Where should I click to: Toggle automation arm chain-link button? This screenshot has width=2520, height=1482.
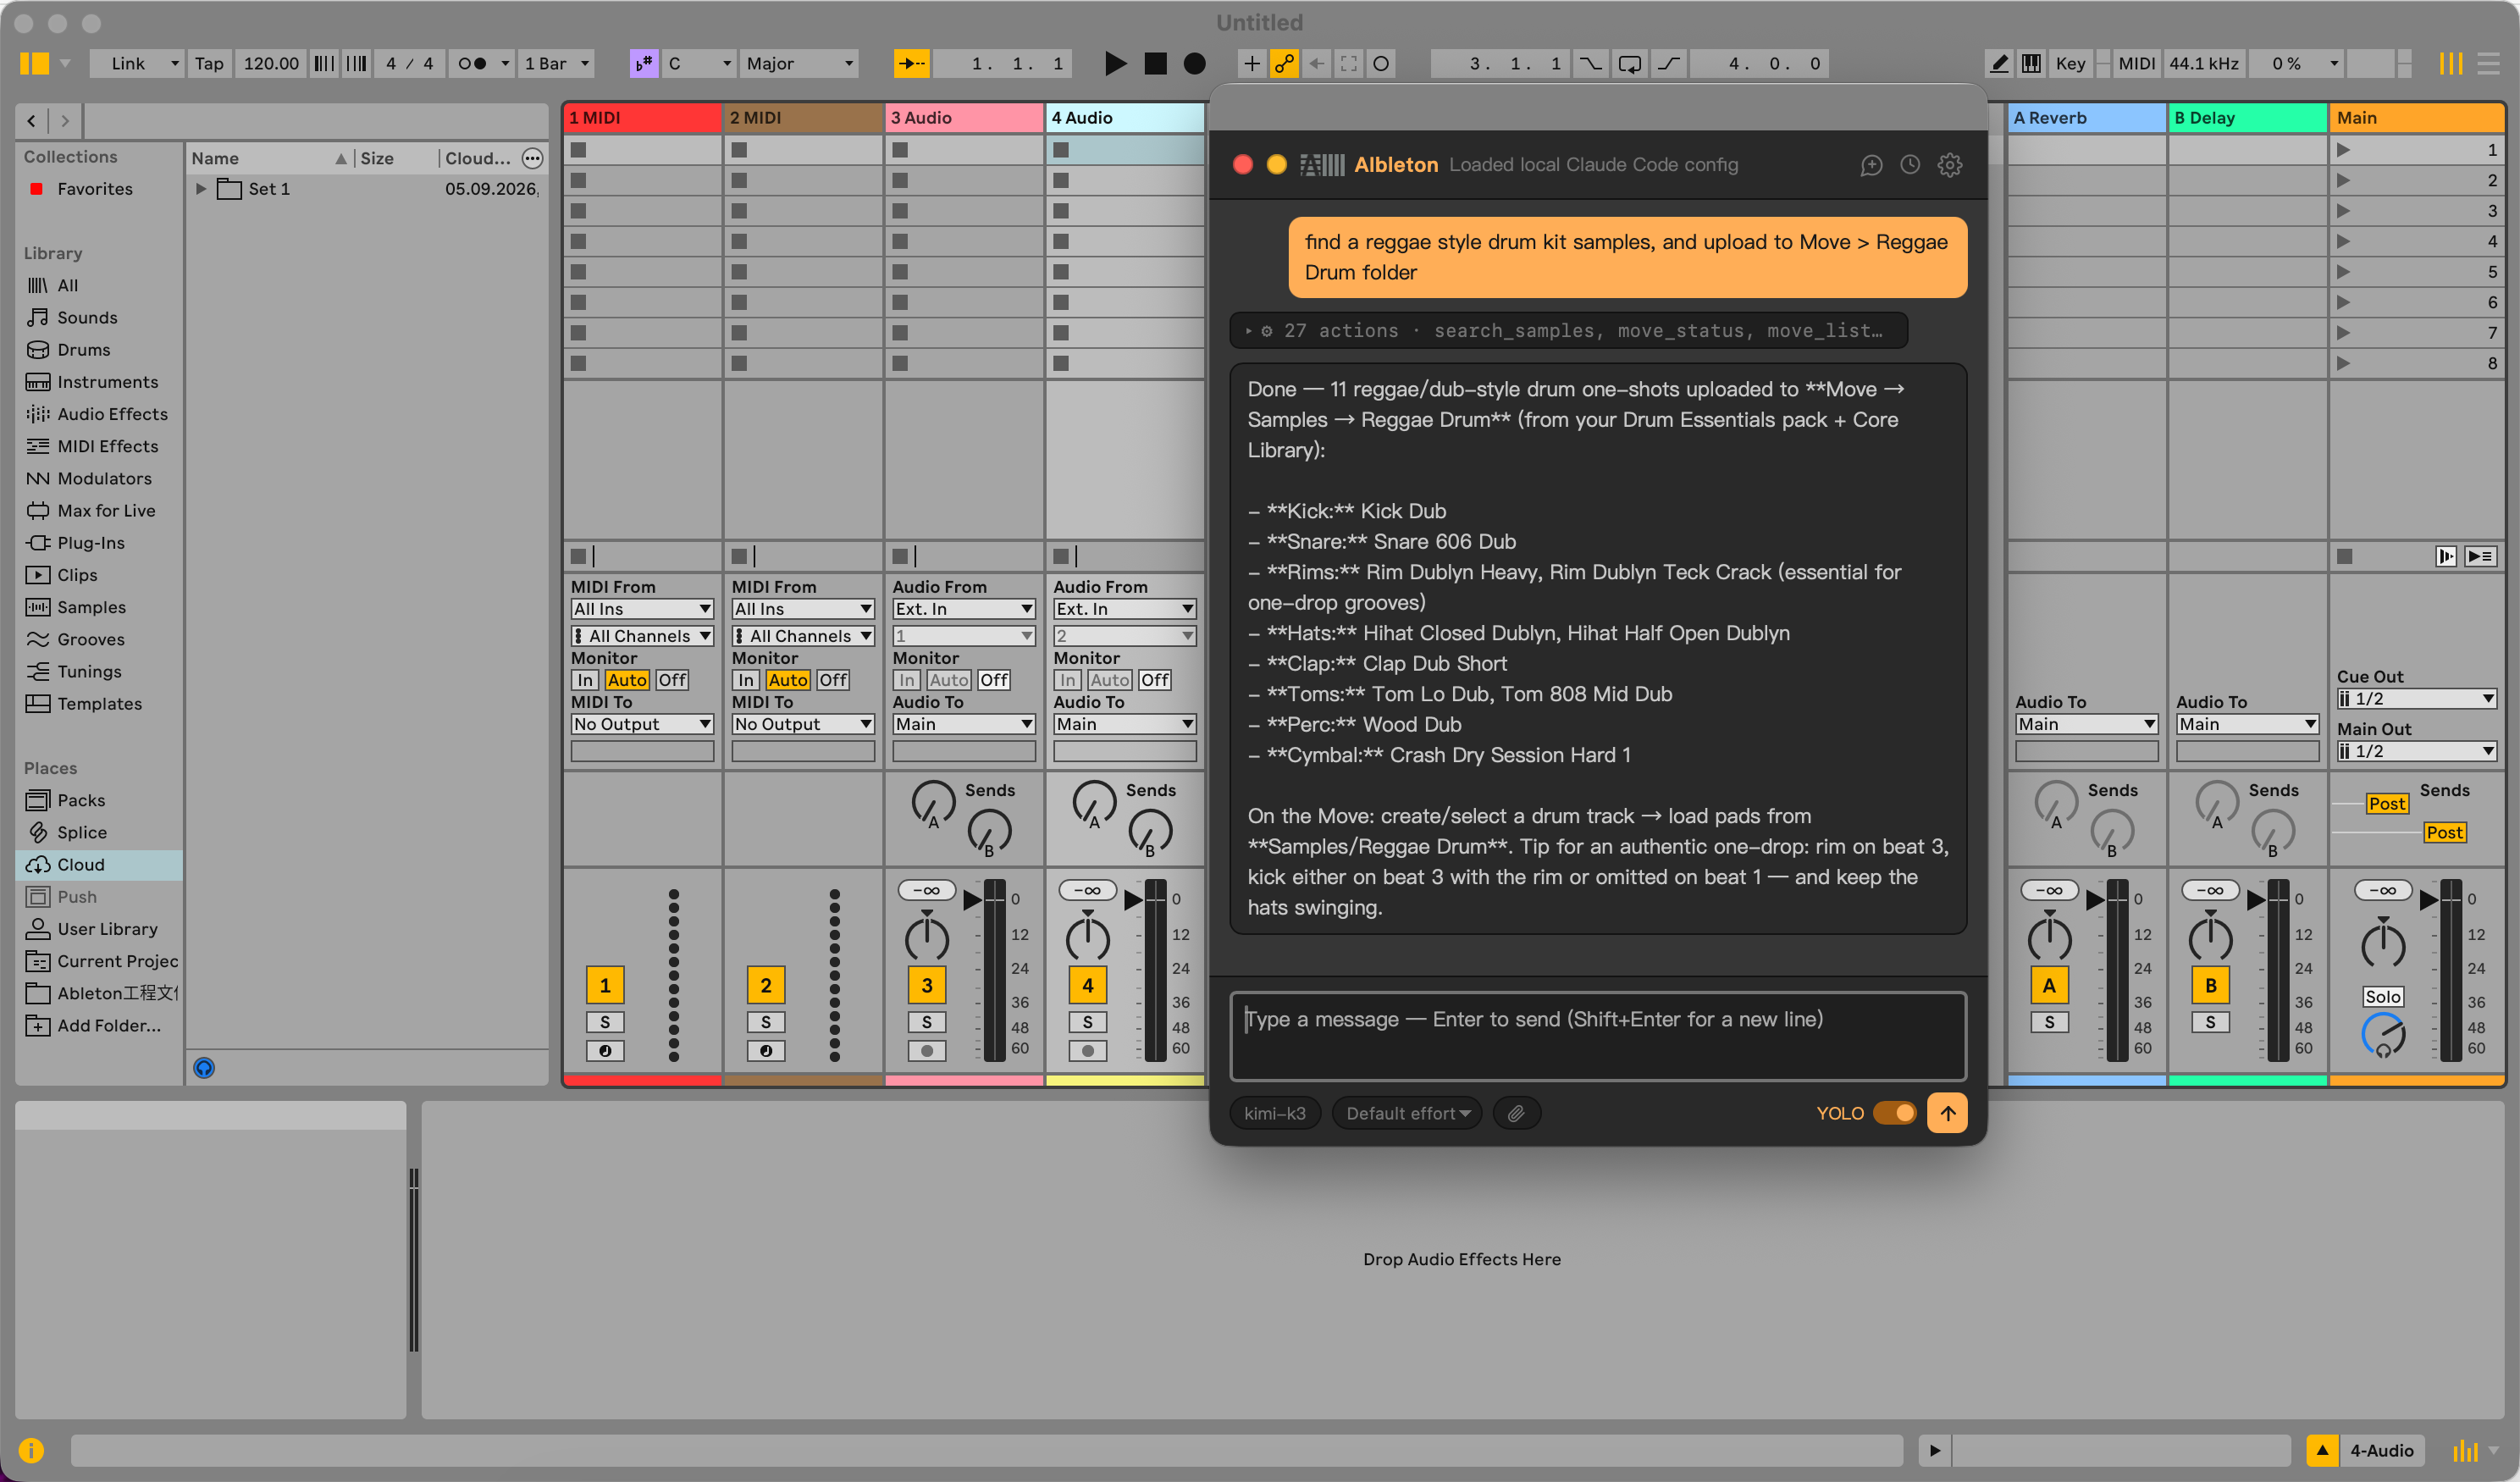(x=1284, y=63)
